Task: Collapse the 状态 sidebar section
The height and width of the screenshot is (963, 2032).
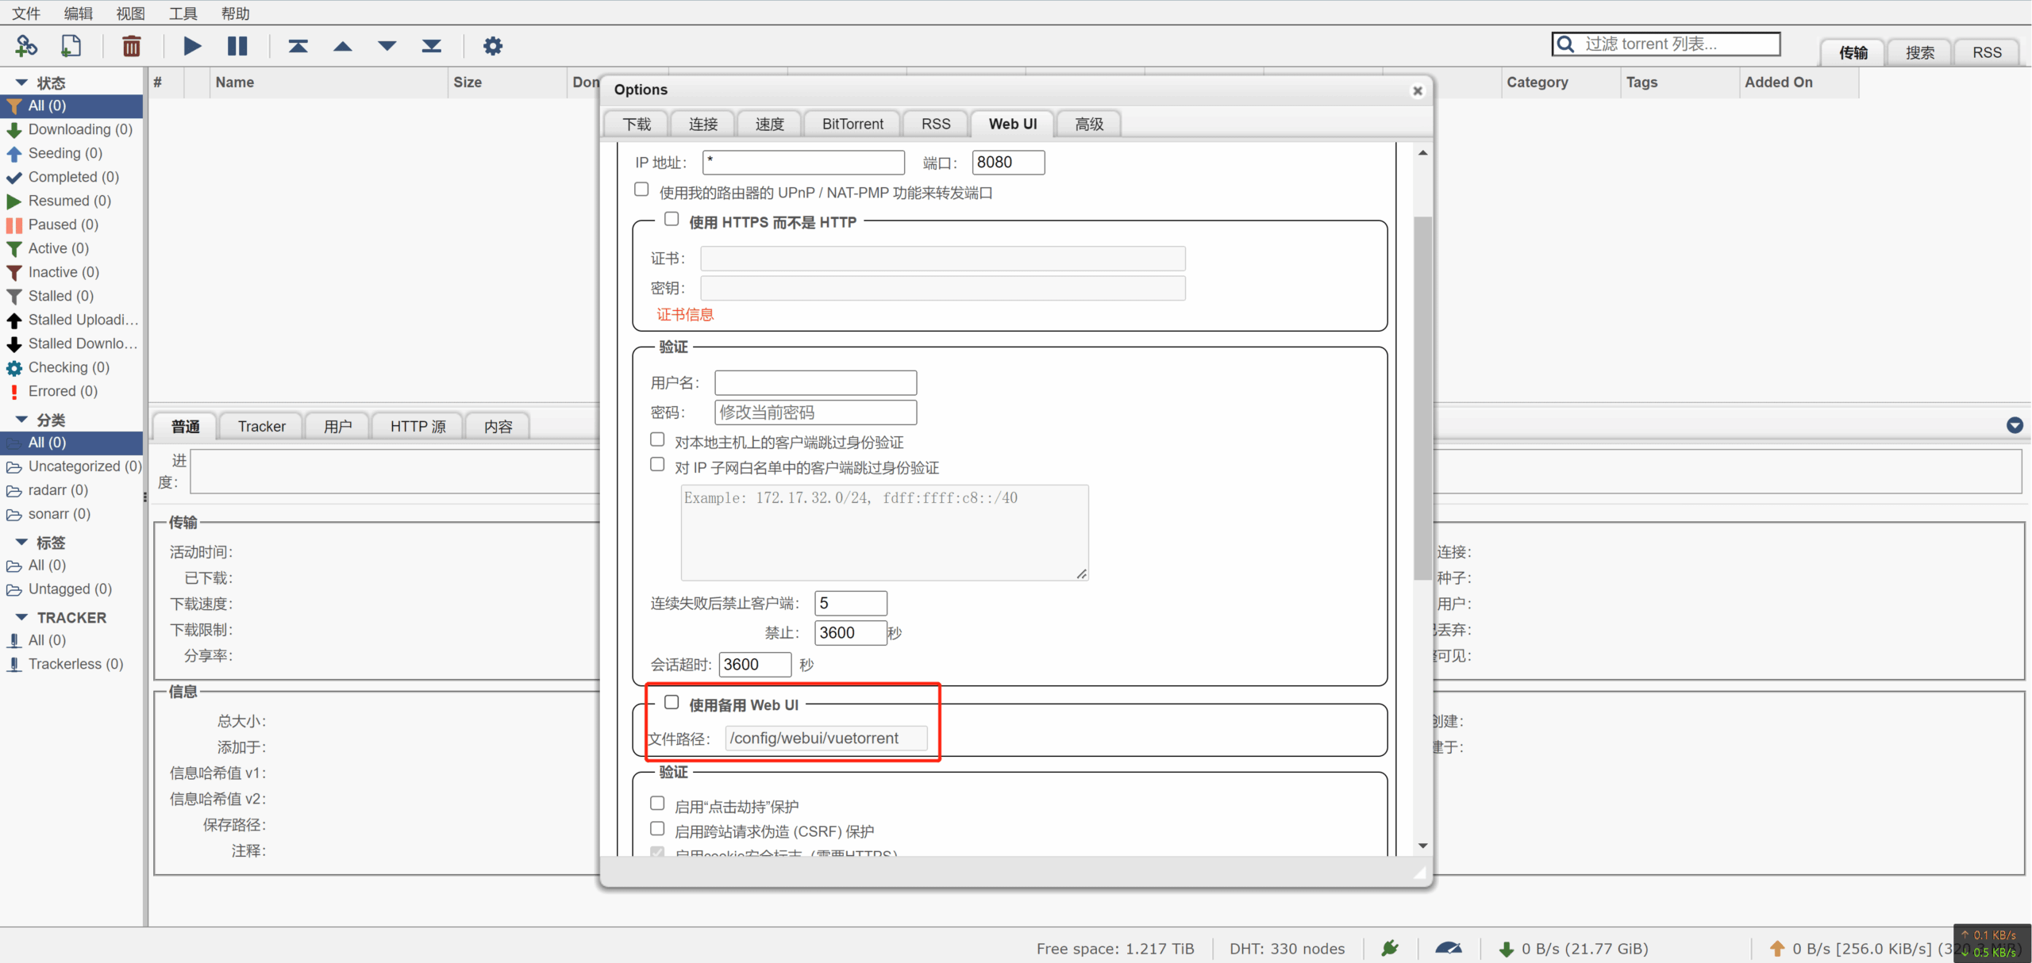Action: pyautogui.click(x=21, y=82)
